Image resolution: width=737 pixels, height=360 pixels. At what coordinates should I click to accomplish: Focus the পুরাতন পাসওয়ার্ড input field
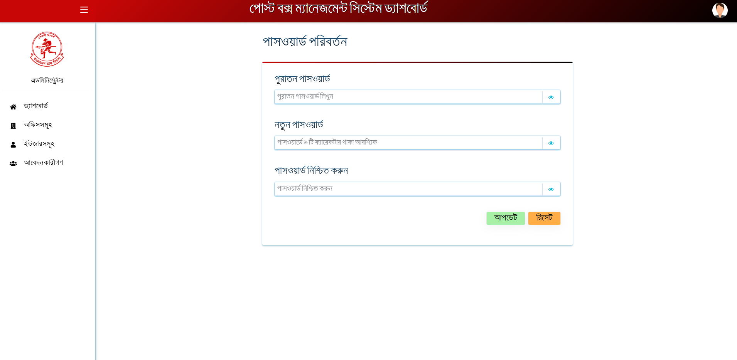pos(408,97)
